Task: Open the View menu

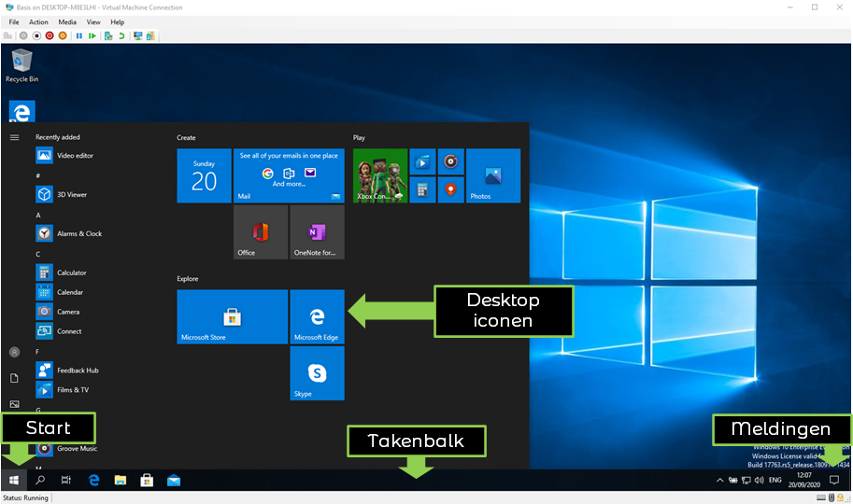Action: [93, 22]
